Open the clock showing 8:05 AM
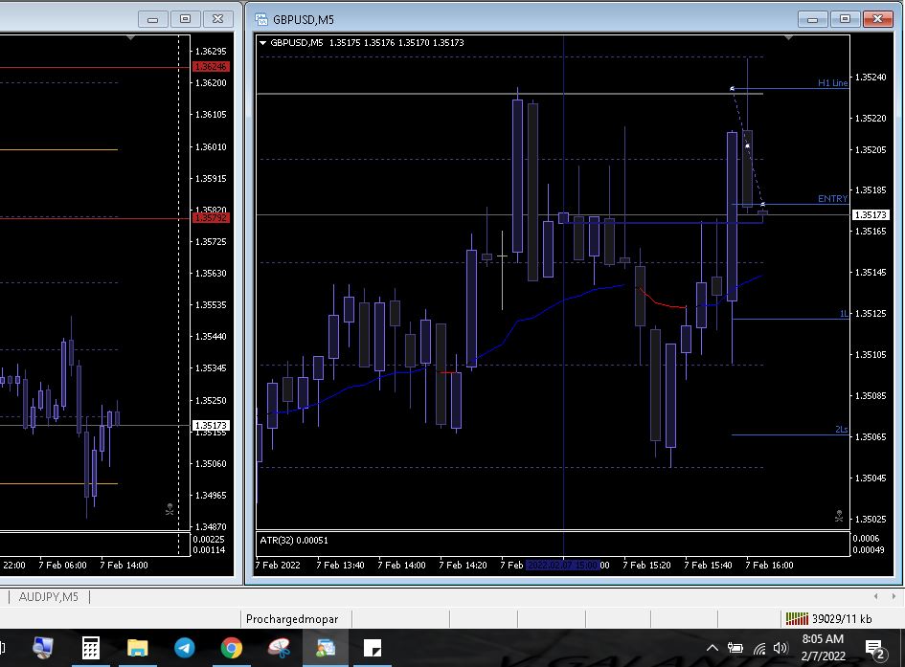The image size is (905, 667). tap(822, 647)
